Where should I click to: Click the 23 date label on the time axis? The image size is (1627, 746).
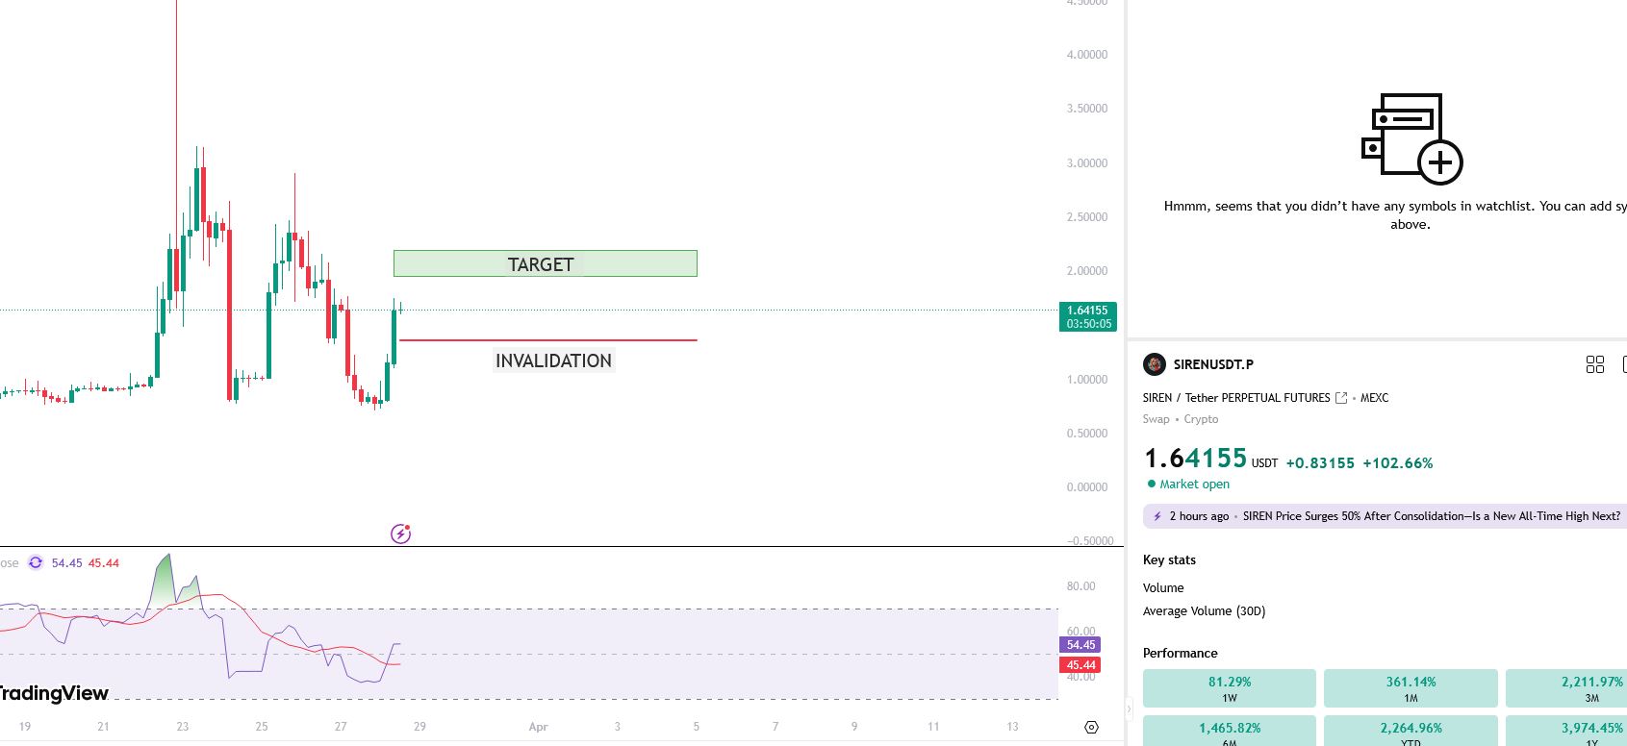point(183,727)
